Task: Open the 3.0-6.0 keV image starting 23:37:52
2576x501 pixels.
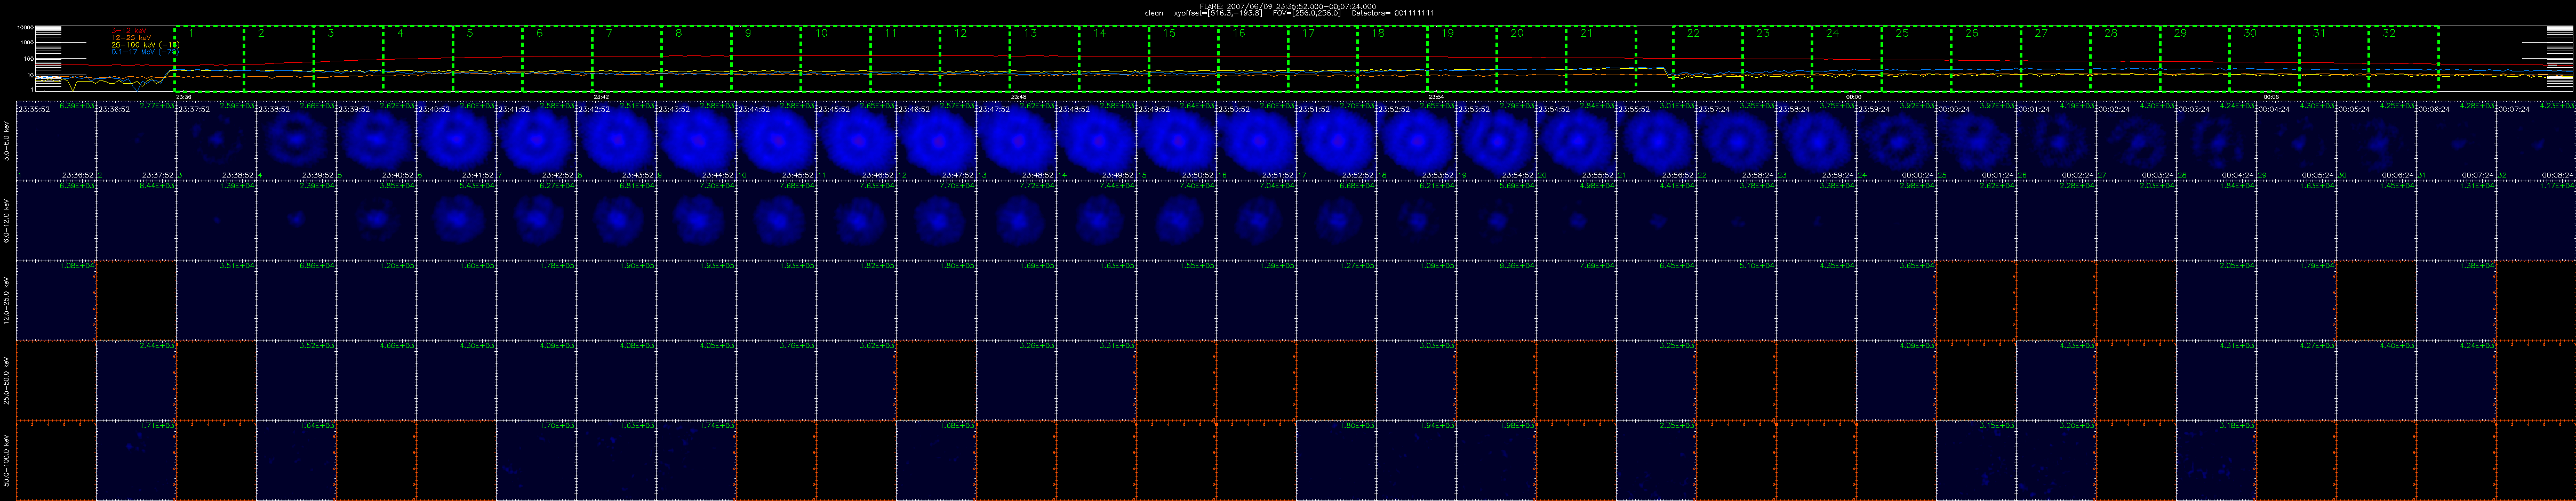Action: click(216, 141)
